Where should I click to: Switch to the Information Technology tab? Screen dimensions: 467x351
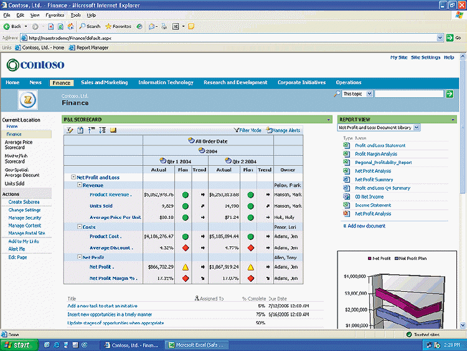tap(166, 82)
